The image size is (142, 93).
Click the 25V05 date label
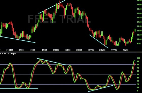pyautogui.click(x=126, y=50)
